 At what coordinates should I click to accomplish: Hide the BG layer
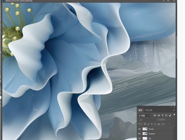coord(139,138)
